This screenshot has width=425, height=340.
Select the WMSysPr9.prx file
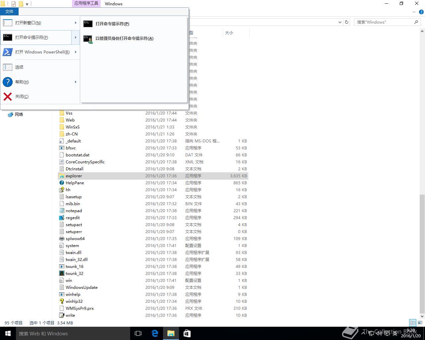tap(80, 308)
